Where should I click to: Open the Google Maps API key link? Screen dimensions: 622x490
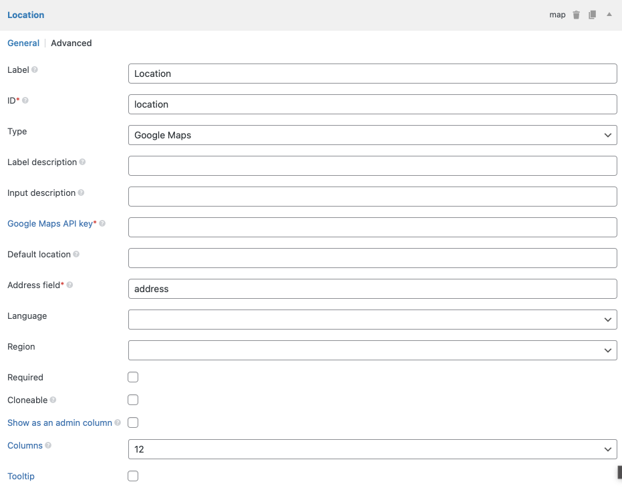[50, 223]
